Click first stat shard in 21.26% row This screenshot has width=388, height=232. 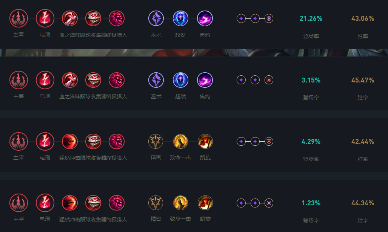(x=241, y=18)
